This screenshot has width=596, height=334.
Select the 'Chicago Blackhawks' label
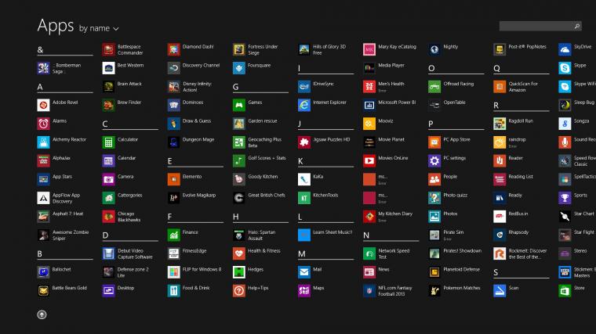[x=129, y=217]
